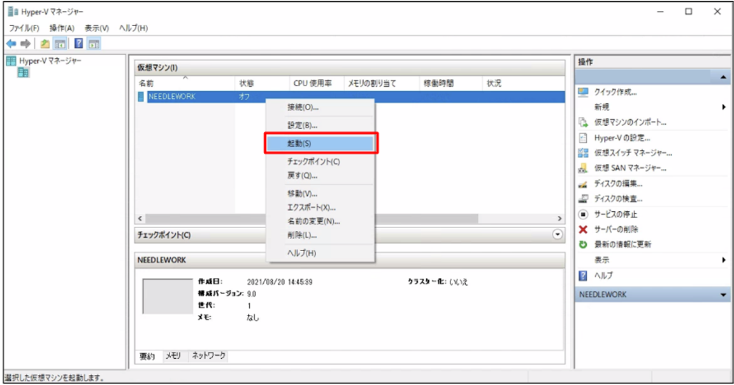This screenshot has width=734, height=385.
Task: Choose 名前の変更(N)... from context menu
Action: [320, 221]
